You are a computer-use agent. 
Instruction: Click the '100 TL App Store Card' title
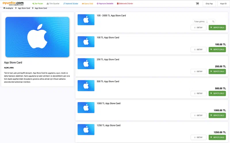pos(108,37)
